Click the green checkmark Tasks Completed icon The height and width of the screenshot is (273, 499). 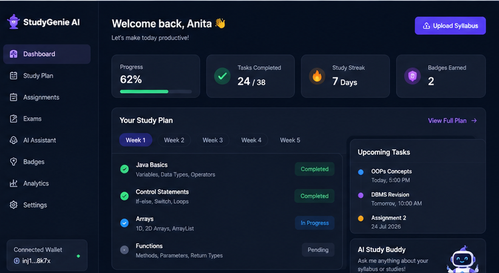pos(222,76)
